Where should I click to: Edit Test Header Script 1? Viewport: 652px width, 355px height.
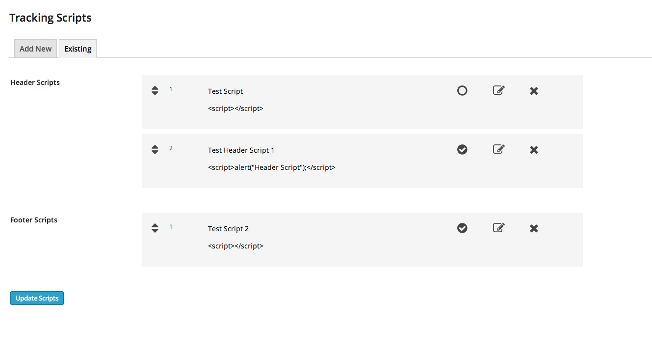[x=498, y=149]
